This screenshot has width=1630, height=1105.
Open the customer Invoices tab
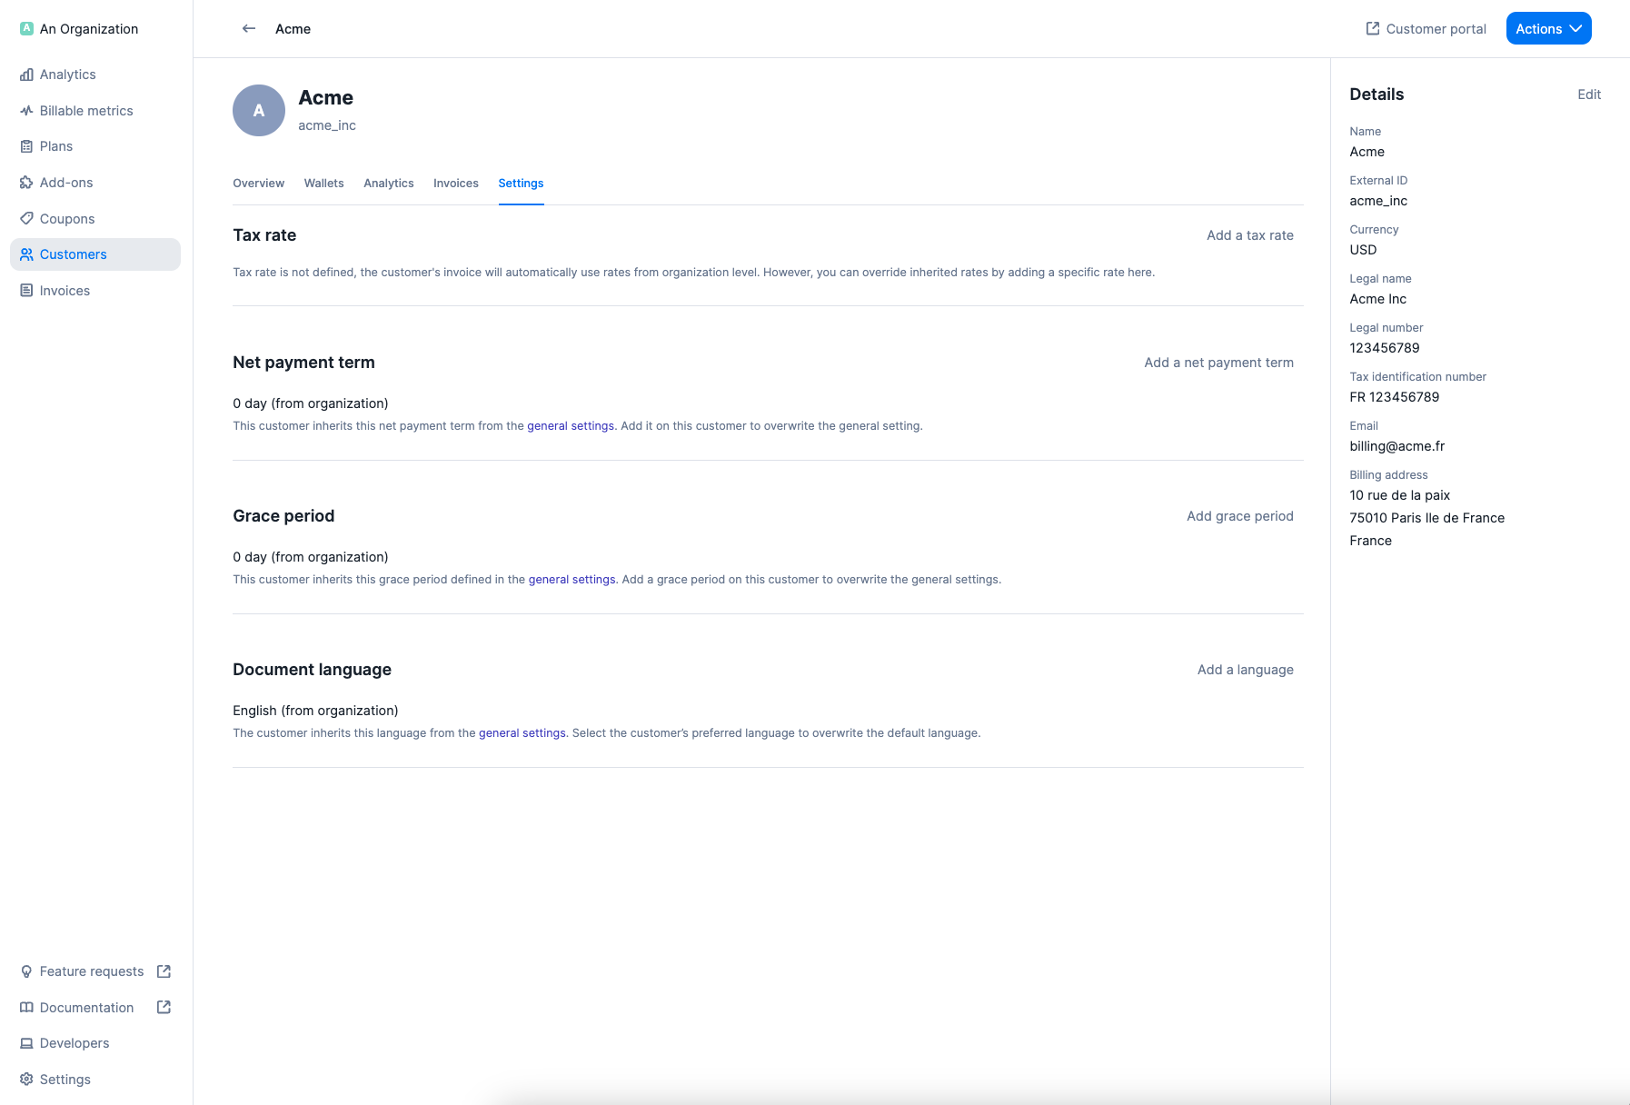456,184
